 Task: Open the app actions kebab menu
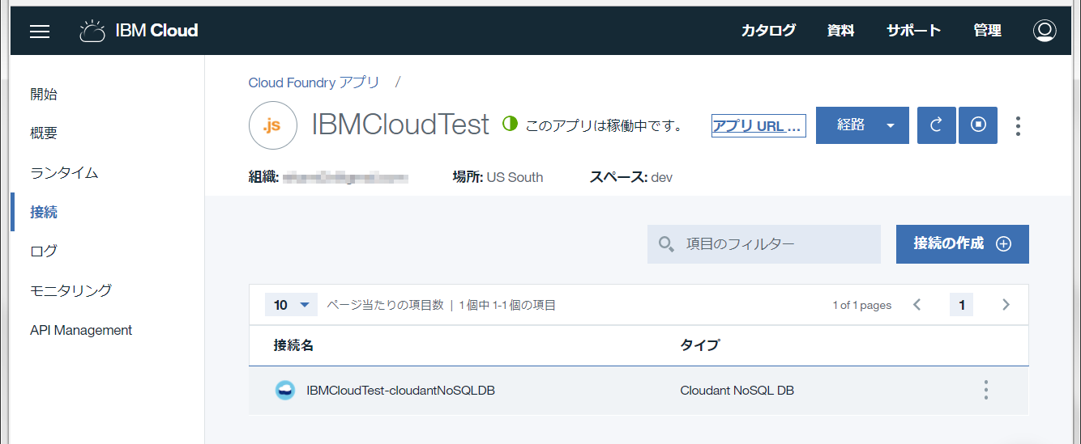pos(1018,125)
